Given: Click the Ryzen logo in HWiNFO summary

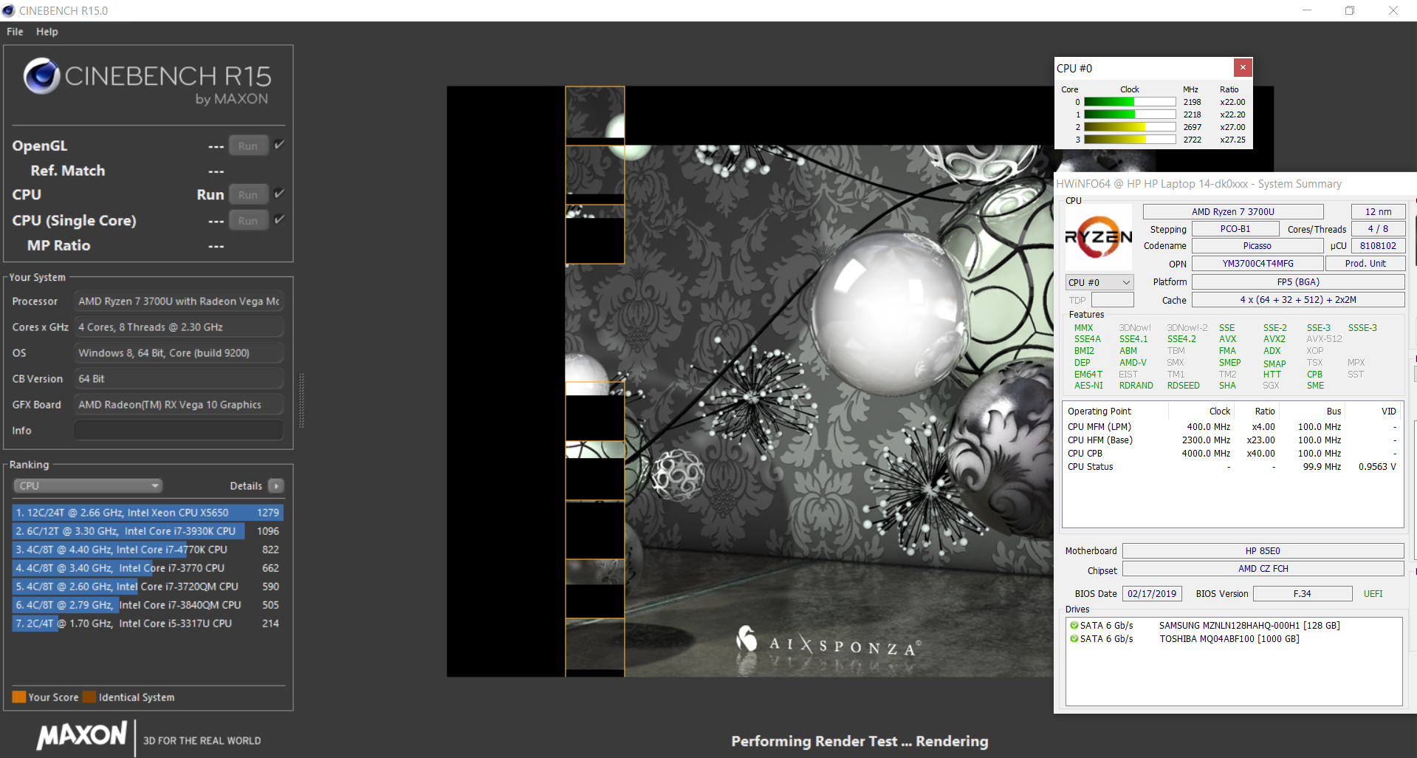Looking at the screenshot, I should click(x=1099, y=237).
